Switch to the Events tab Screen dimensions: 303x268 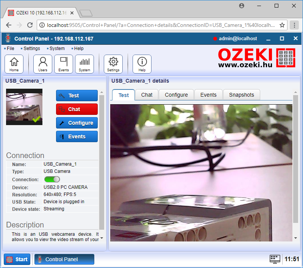click(208, 95)
